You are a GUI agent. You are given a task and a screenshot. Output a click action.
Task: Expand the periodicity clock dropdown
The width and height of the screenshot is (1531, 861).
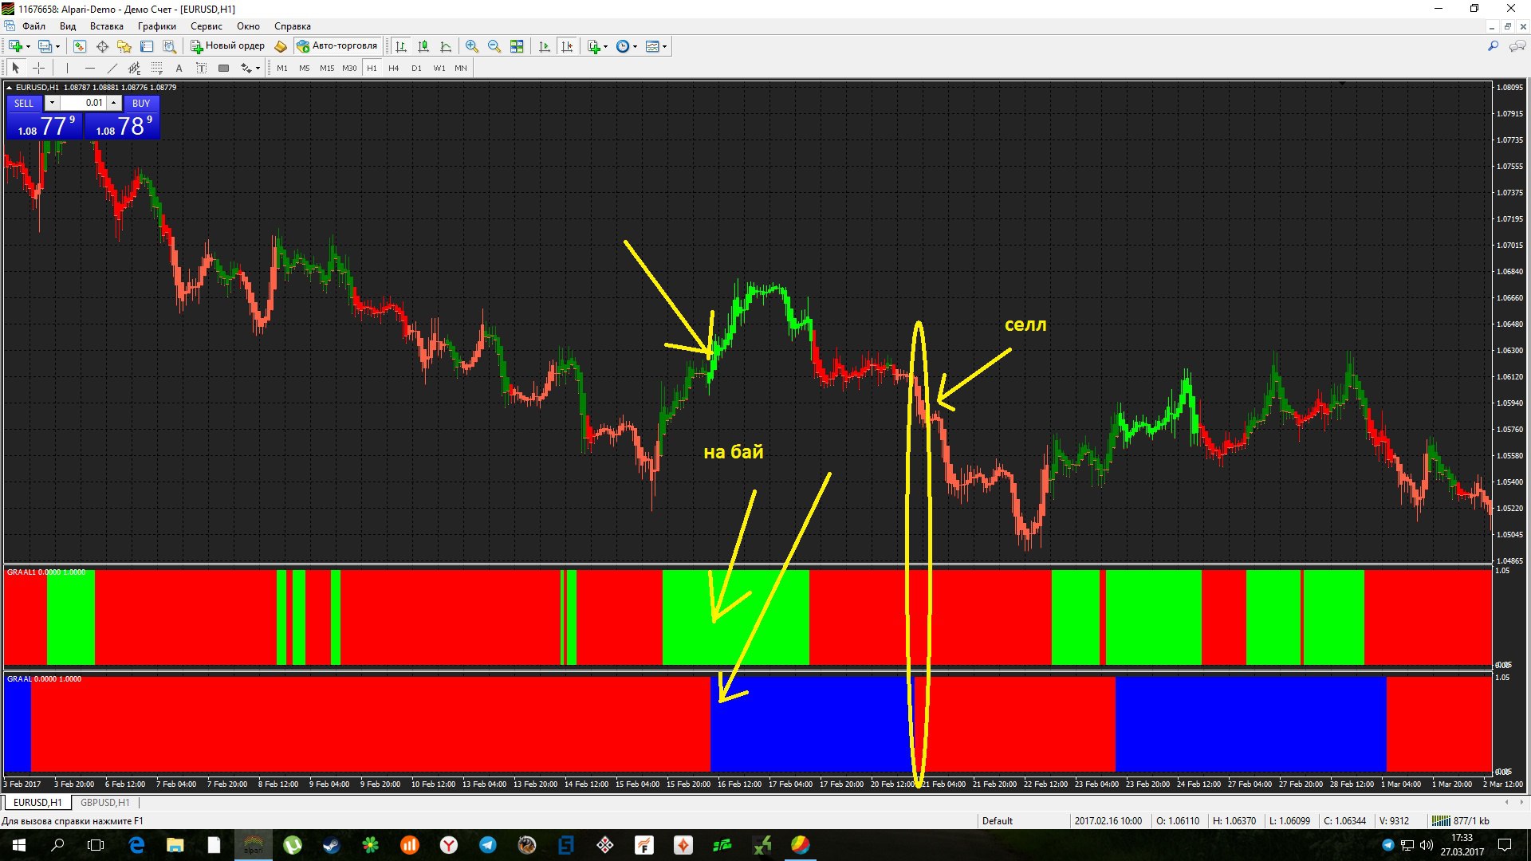tap(636, 46)
